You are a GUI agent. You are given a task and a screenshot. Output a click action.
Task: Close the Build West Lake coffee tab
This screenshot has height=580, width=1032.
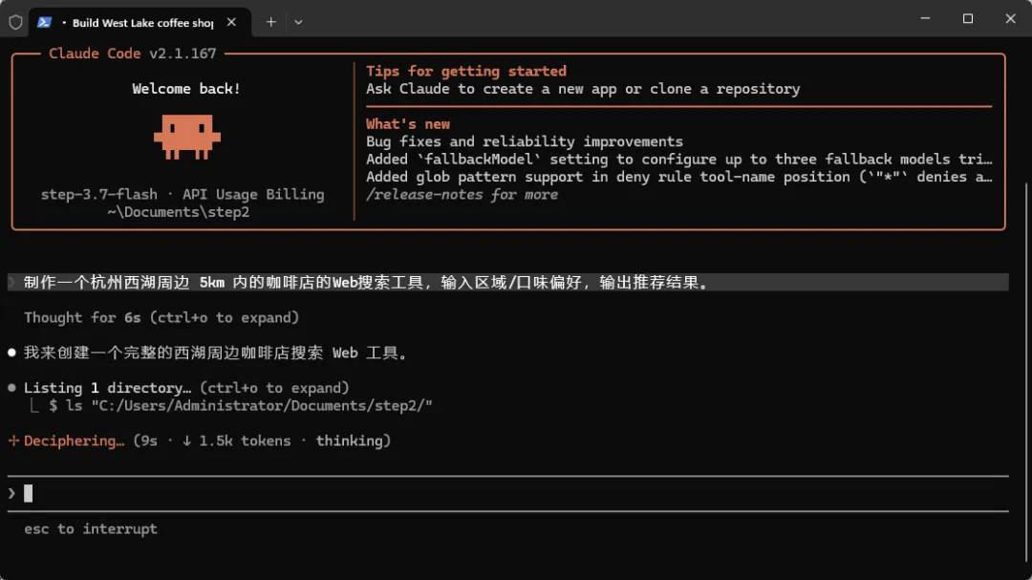tap(231, 22)
